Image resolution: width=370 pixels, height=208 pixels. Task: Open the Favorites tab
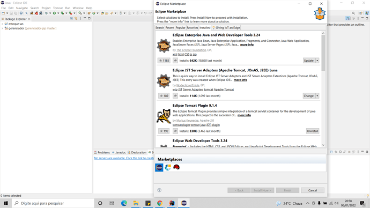point(193,27)
